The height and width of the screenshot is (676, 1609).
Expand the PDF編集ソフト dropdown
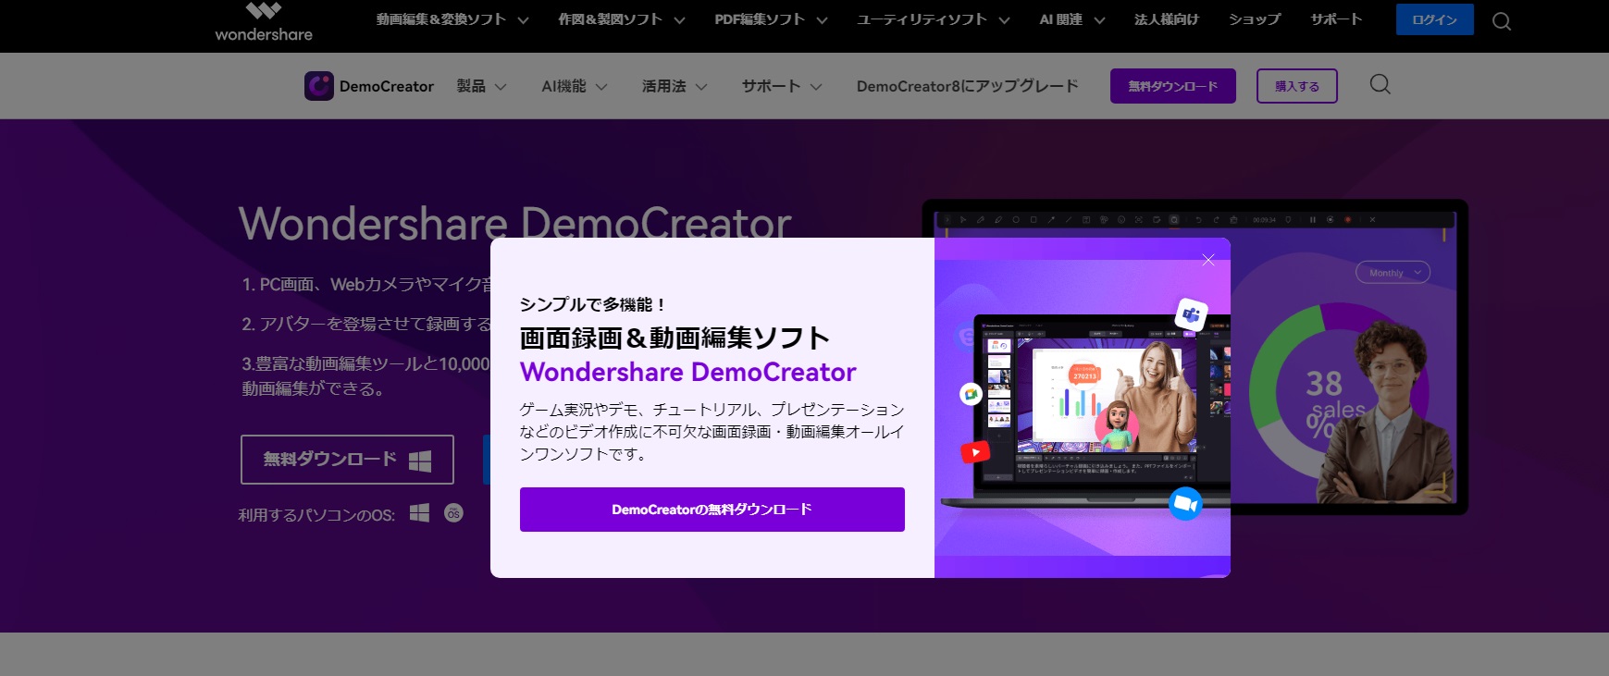(x=770, y=19)
